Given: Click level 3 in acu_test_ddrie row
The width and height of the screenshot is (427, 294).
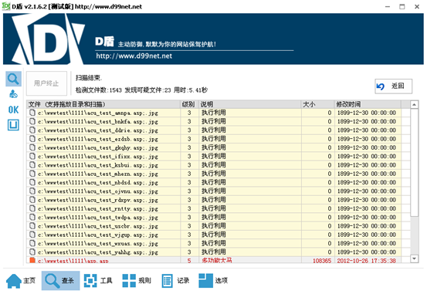Looking at the screenshot, I should [x=189, y=130].
